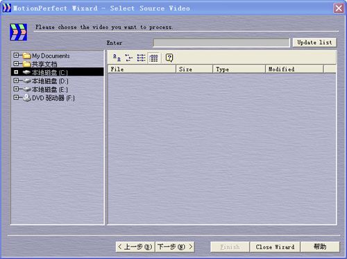Image resolution: width=347 pixels, height=259 pixels.
Task: Click the drive icon for 本地磁盘 (E:)
Action: pyautogui.click(x=27, y=89)
